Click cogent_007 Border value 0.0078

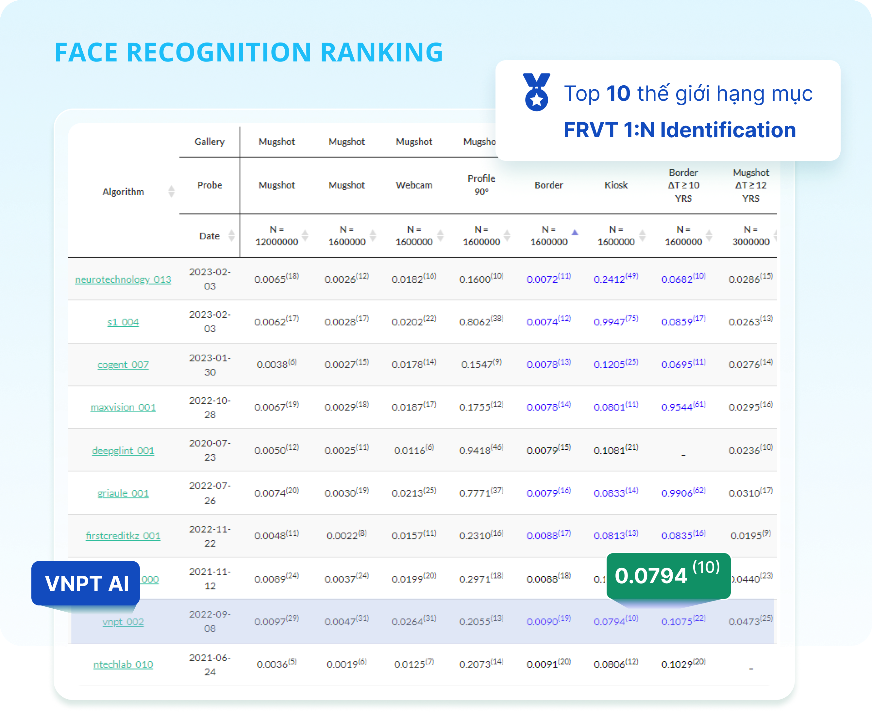click(x=548, y=364)
